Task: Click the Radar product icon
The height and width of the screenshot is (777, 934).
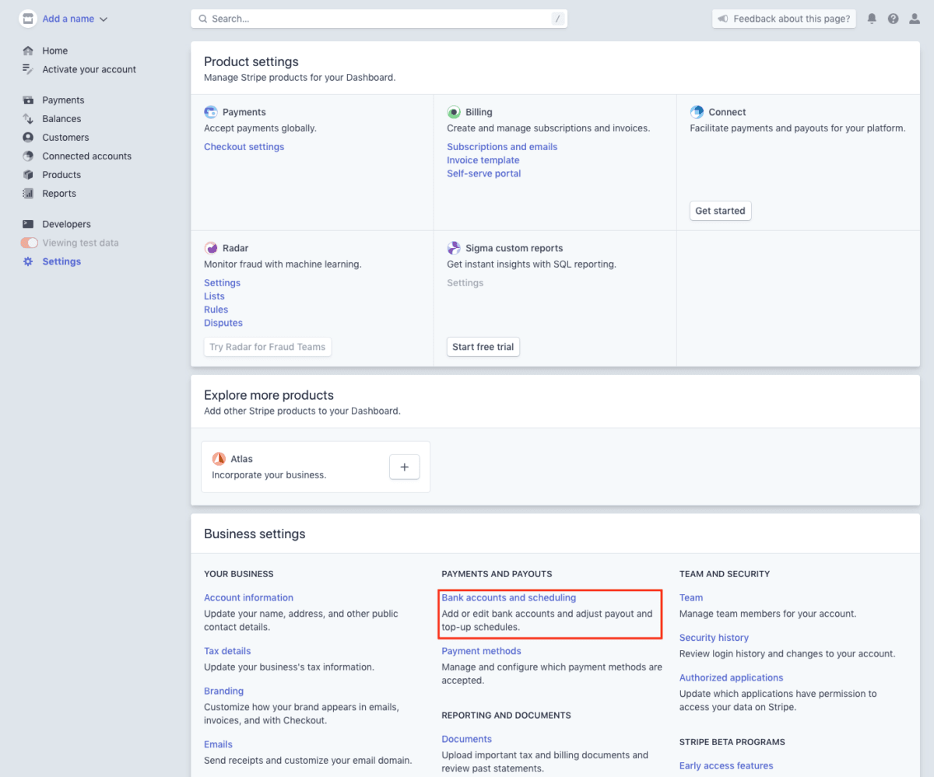Action: (x=211, y=248)
